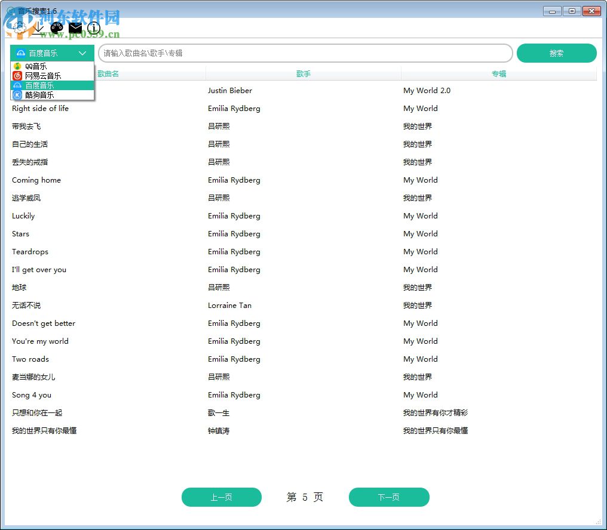This screenshot has width=607, height=530.
Task: Click inside the song search input field
Action: [x=305, y=53]
